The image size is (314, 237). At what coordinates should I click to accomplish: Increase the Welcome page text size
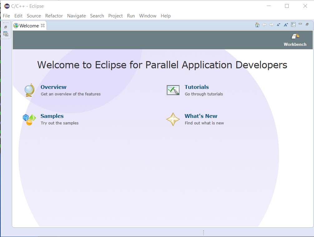[x=286, y=24]
